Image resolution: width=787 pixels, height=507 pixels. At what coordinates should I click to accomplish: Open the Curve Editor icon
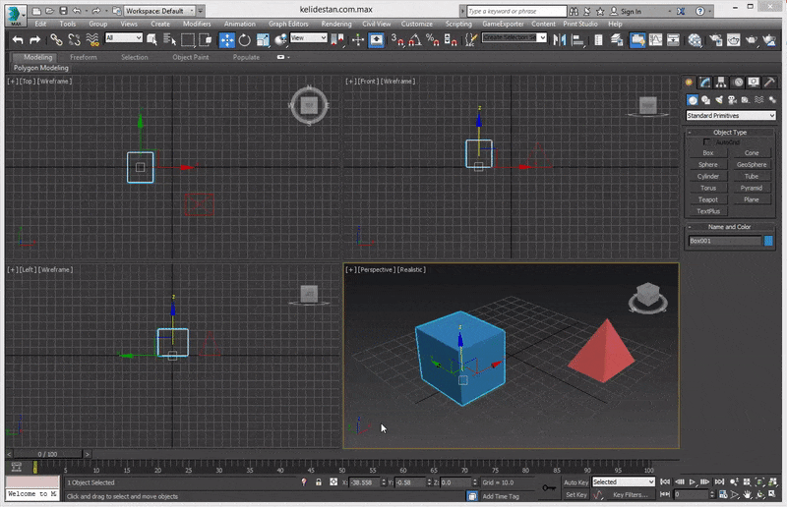(x=655, y=40)
